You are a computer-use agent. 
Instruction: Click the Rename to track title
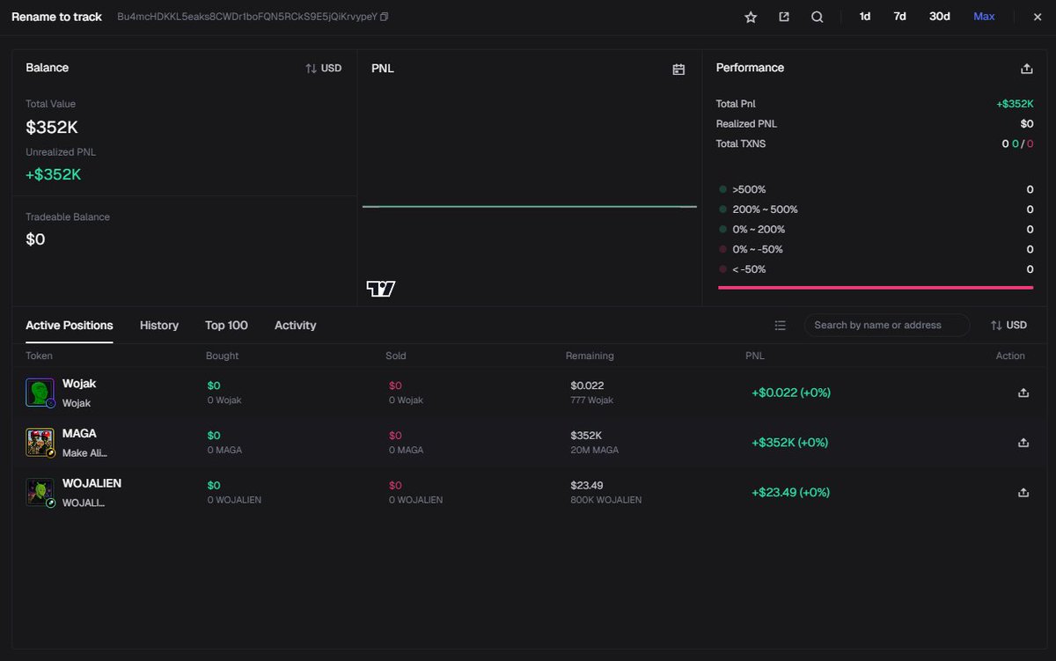(56, 17)
